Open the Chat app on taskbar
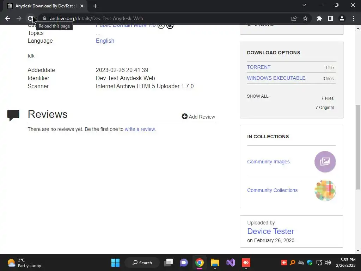This screenshot has width=361, height=271. coord(184,263)
